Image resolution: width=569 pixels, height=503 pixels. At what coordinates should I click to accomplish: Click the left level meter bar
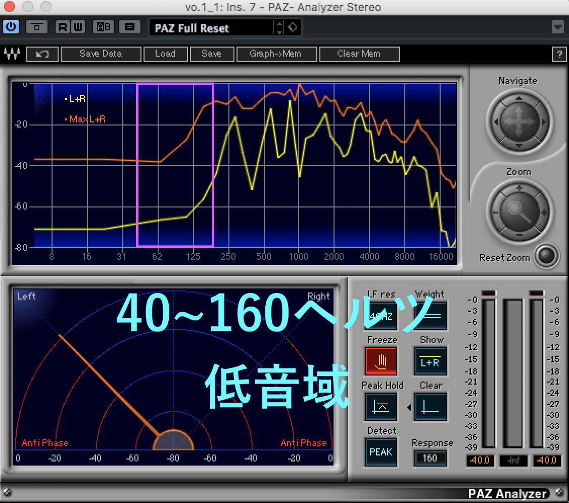coord(489,373)
